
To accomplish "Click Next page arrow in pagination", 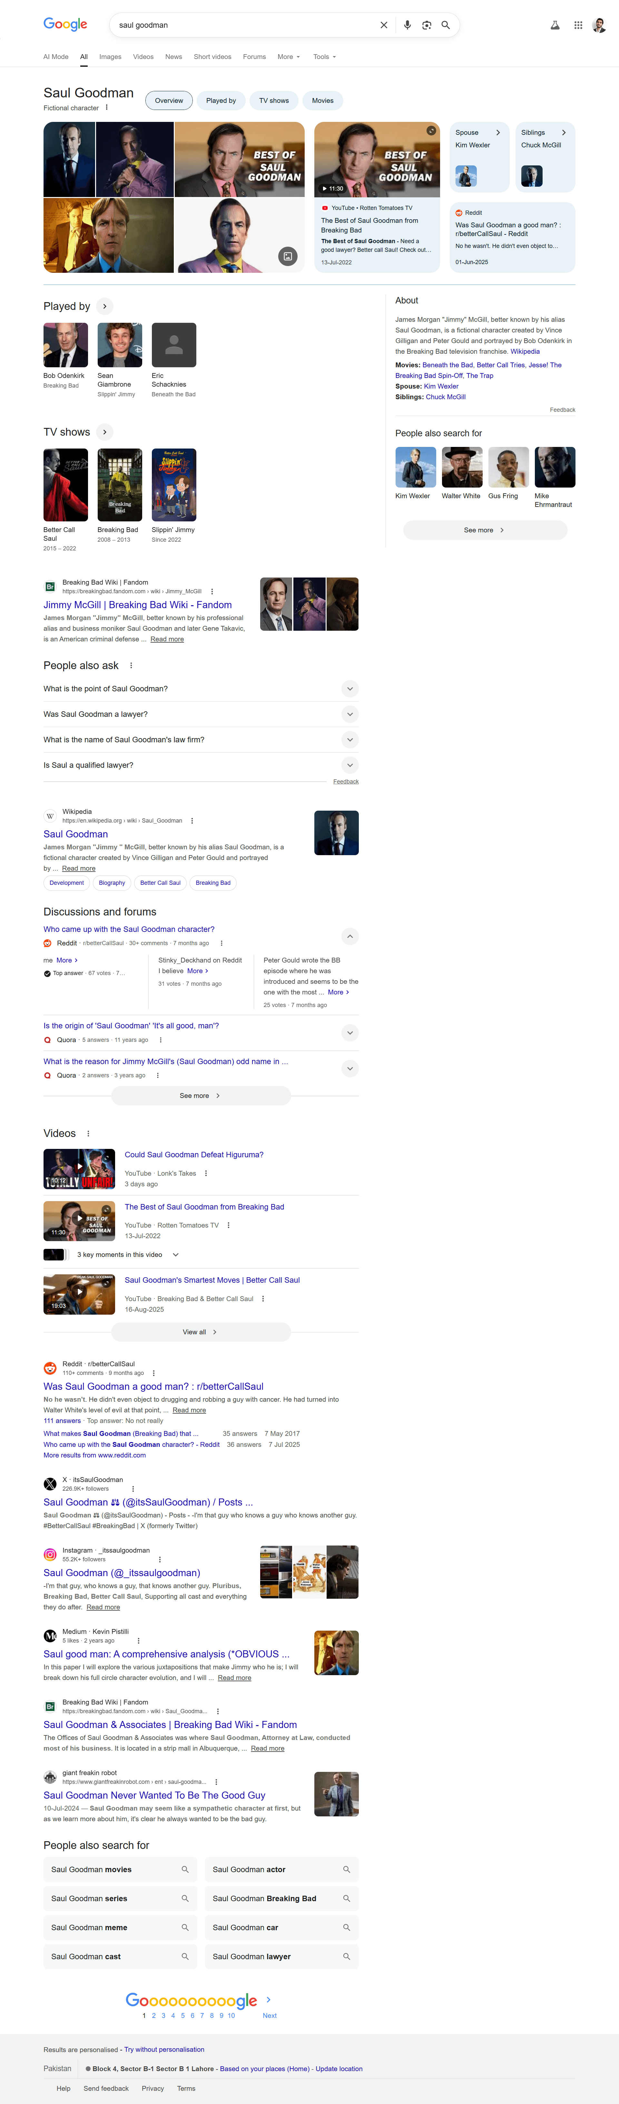I will (269, 2000).
